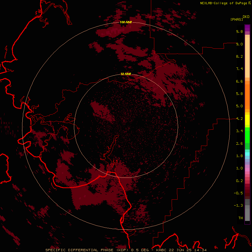Pick the pale peach color band on scale

click(x=247, y=57)
